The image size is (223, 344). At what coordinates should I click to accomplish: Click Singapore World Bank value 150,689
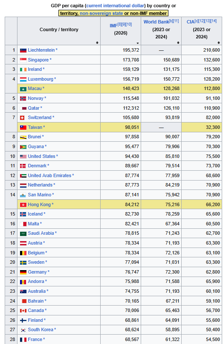point(171,60)
